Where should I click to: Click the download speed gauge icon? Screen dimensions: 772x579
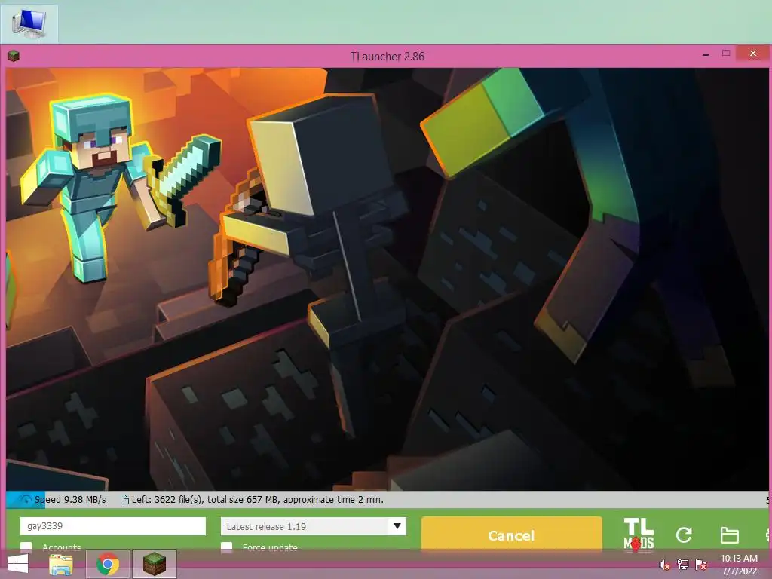25,500
